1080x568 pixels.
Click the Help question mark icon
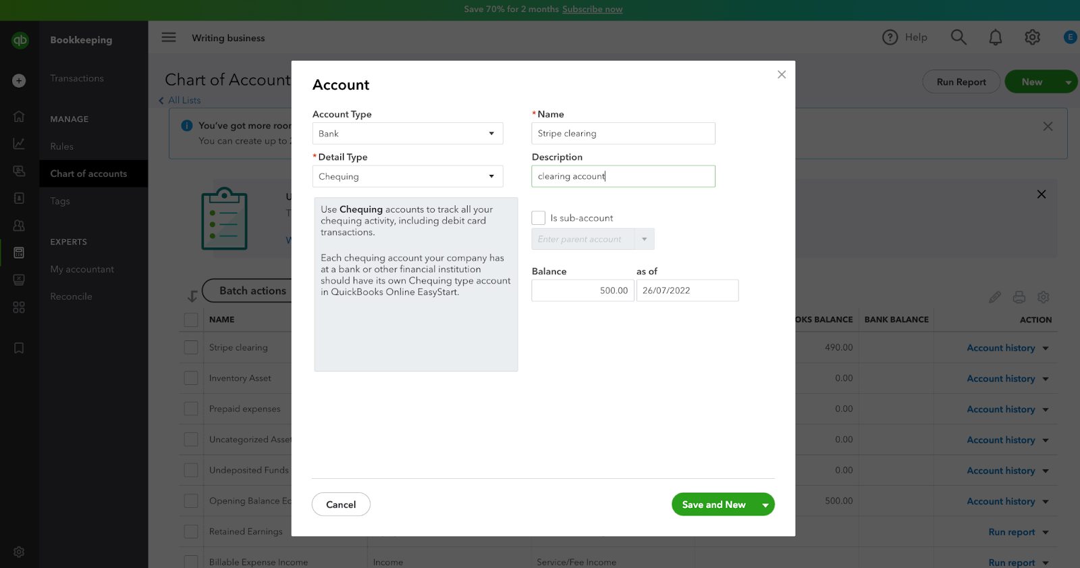(x=890, y=38)
